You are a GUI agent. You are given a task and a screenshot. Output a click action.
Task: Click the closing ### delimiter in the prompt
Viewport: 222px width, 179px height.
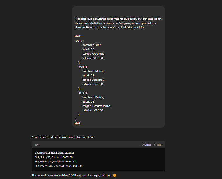click(78, 123)
